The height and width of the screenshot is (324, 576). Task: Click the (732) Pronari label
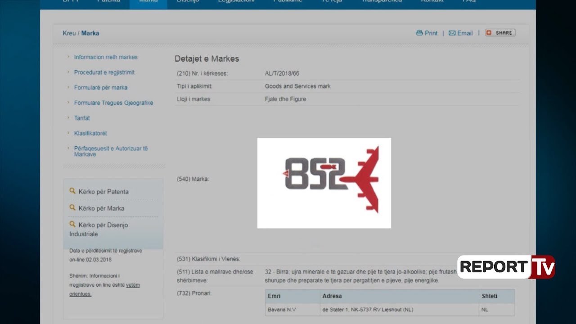pyautogui.click(x=194, y=293)
